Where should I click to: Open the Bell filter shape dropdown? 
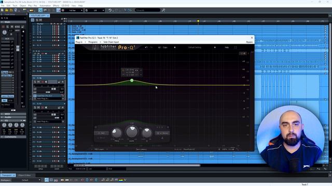pyautogui.click(x=101, y=133)
